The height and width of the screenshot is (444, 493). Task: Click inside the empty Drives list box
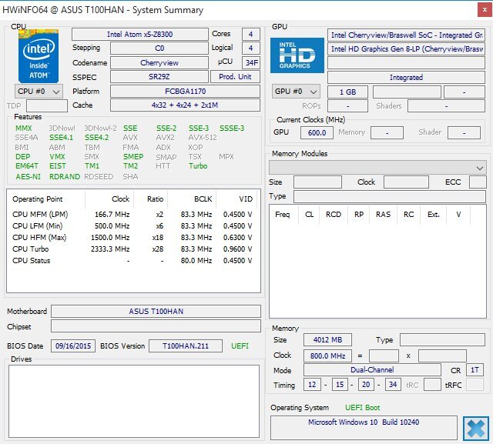(133, 399)
